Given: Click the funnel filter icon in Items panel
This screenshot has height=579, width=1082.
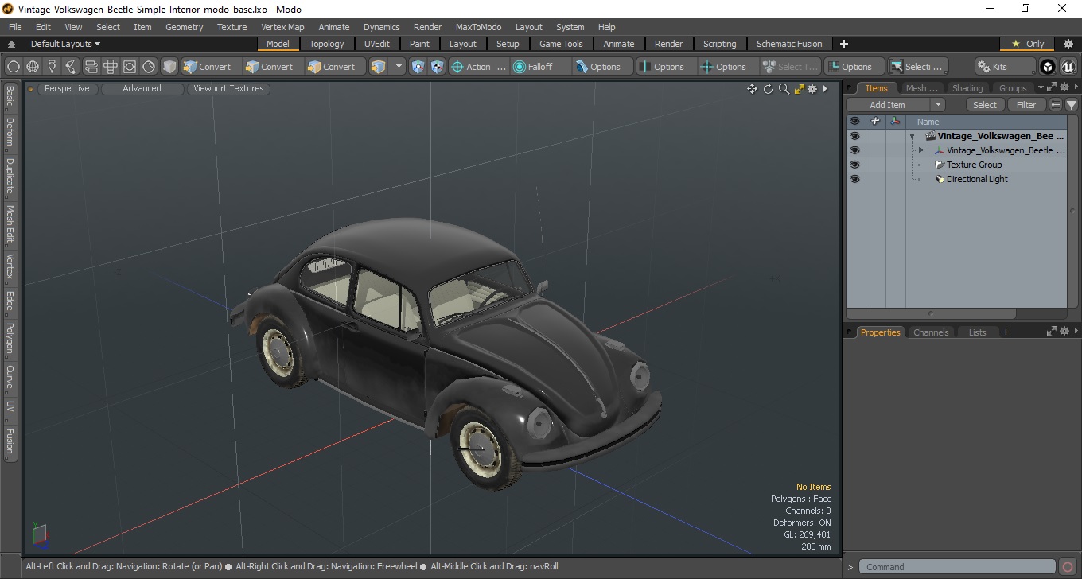Looking at the screenshot, I should click(1072, 105).
